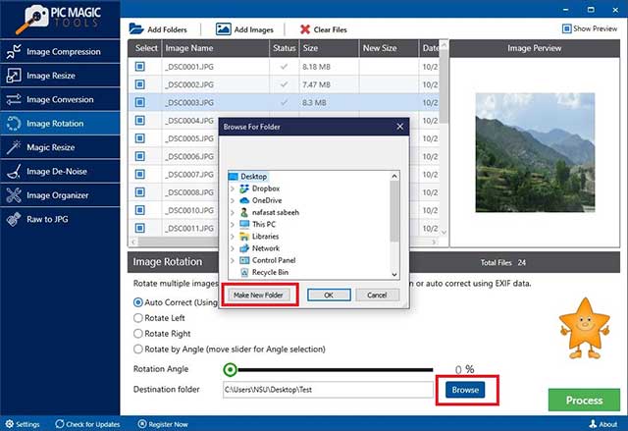Click the Rotation Angle slider handle
Image resolution: width=628 pixels, height=431 pixels.
231,370
